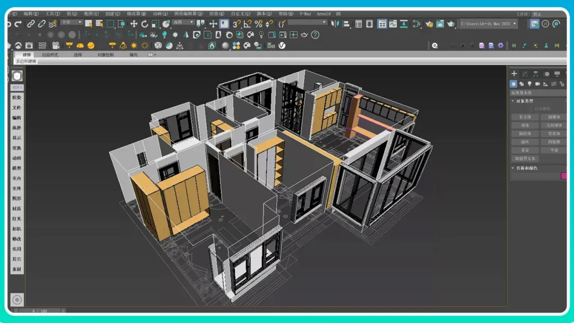Open the 标准基本体 primitive type dropdown
This screenshot has height=323, width=574.
(x=537, y=92)
